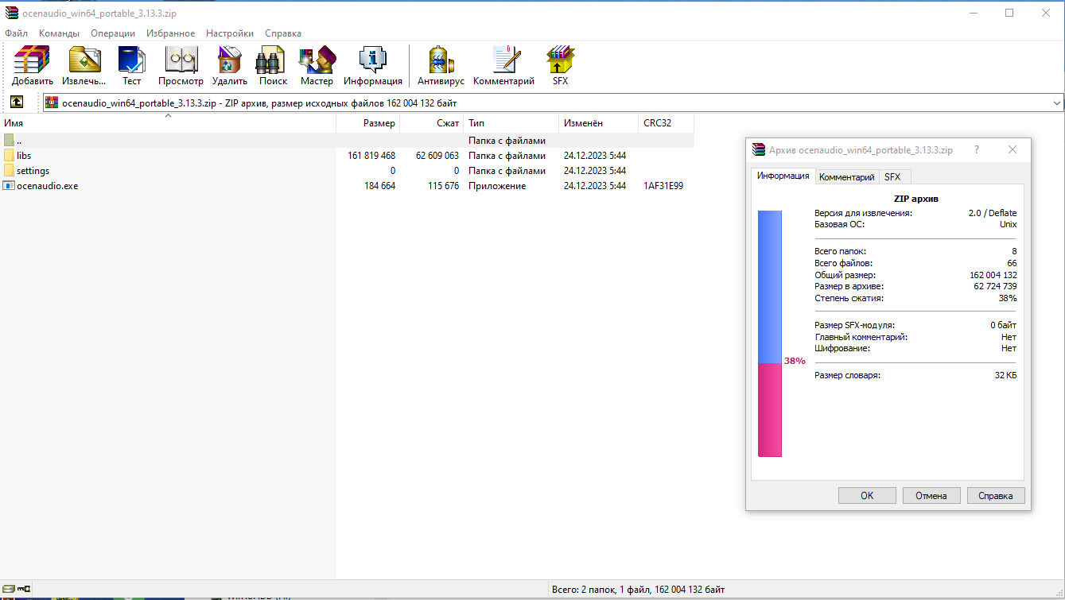Screen dimensions: 1065x600
Task: Click the Базовая ОС Unix value
Action: 1008,224
